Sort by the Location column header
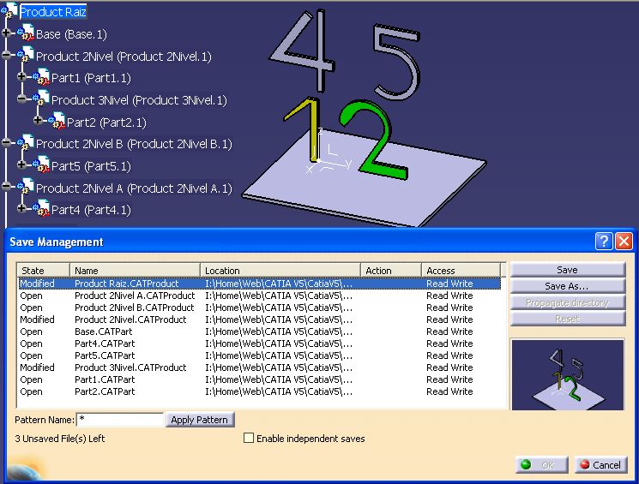Screen dimensions: 639x484 280,271
